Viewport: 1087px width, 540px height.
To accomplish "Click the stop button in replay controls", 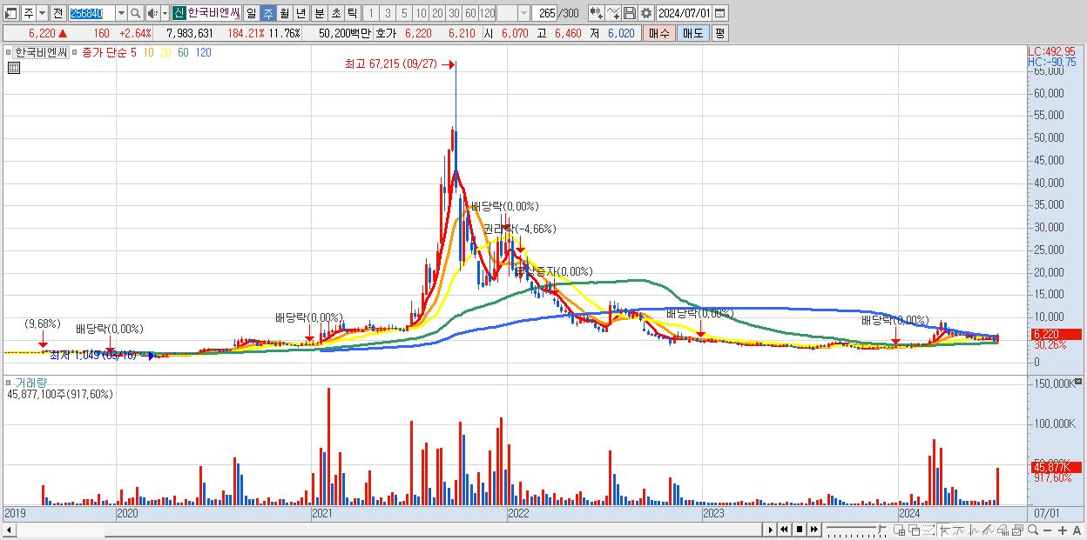I will 800,530.
